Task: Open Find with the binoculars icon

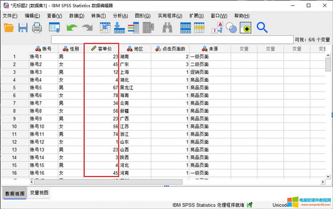Action: point(168,28)
